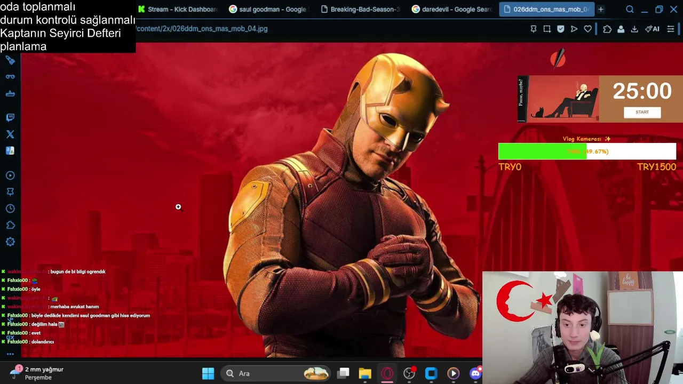Open the downloads arrow icon

point(634,29)
